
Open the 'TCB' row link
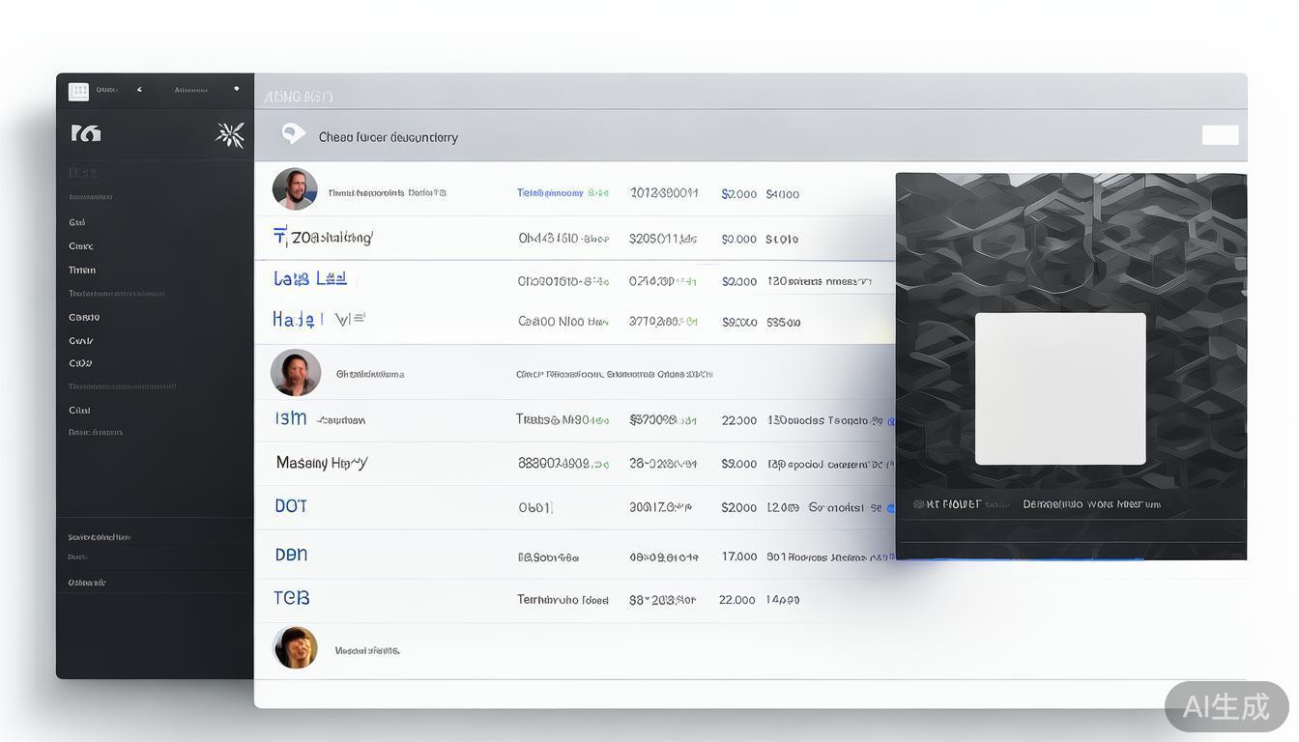click(292, 598)
